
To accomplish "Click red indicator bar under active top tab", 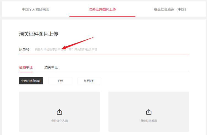I will (x=102, y=16).
